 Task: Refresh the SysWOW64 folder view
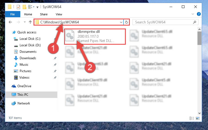127,22
